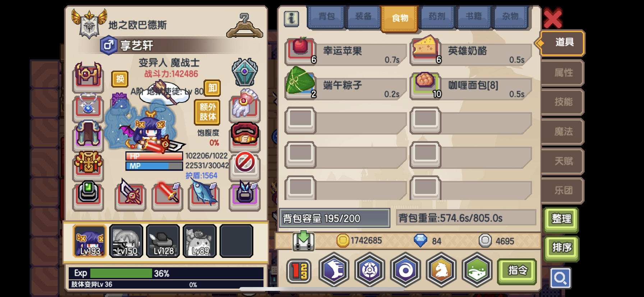Open the info icon beside inventory tabs

(x=291, y=18)
